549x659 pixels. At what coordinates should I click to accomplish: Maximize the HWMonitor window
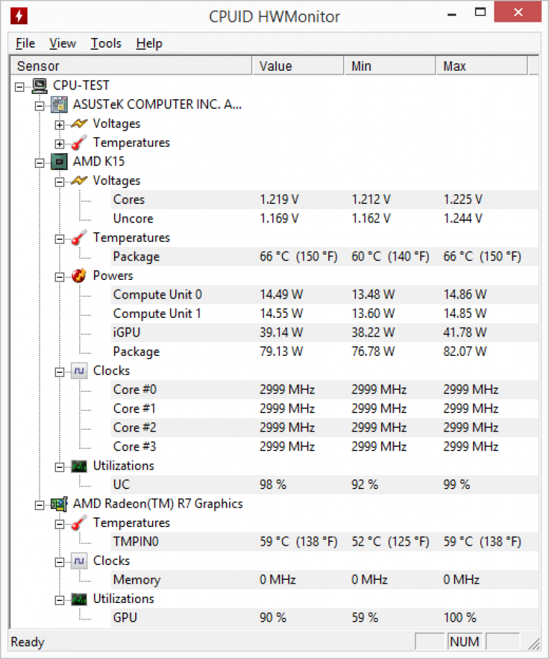[x=481, y=12]
